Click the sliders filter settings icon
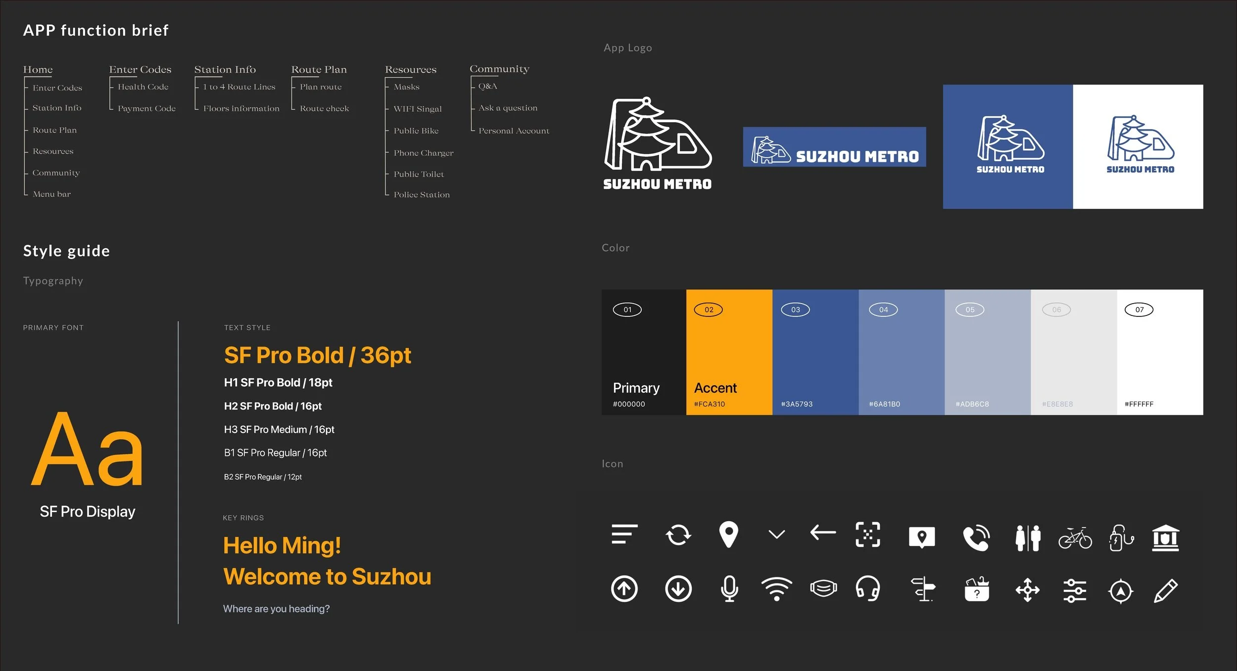 tap(1075, 590)
